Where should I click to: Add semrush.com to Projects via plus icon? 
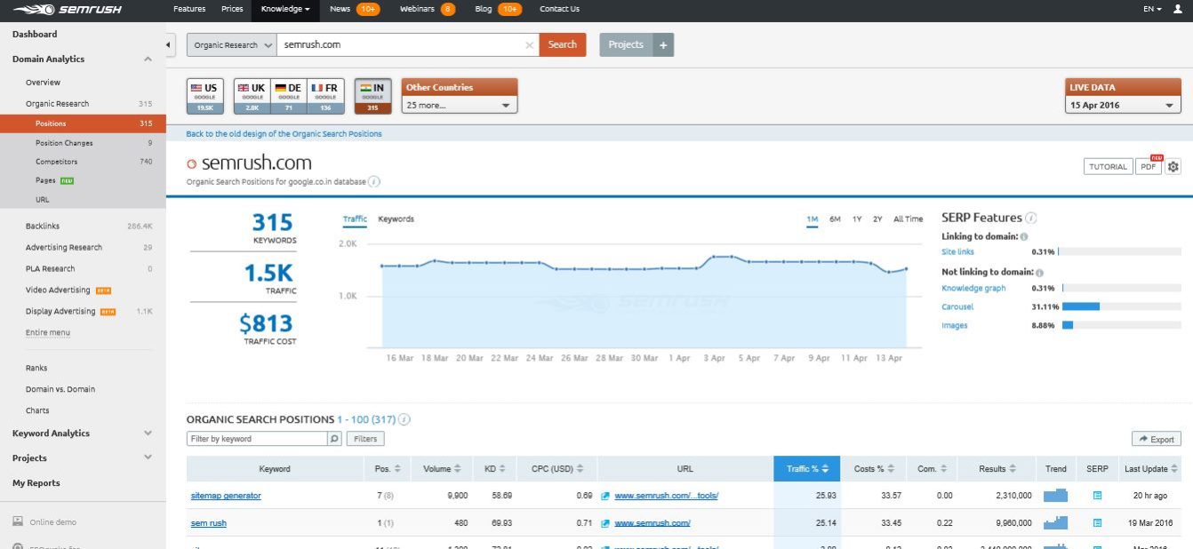pyautogui.click(x=661, y=44)
